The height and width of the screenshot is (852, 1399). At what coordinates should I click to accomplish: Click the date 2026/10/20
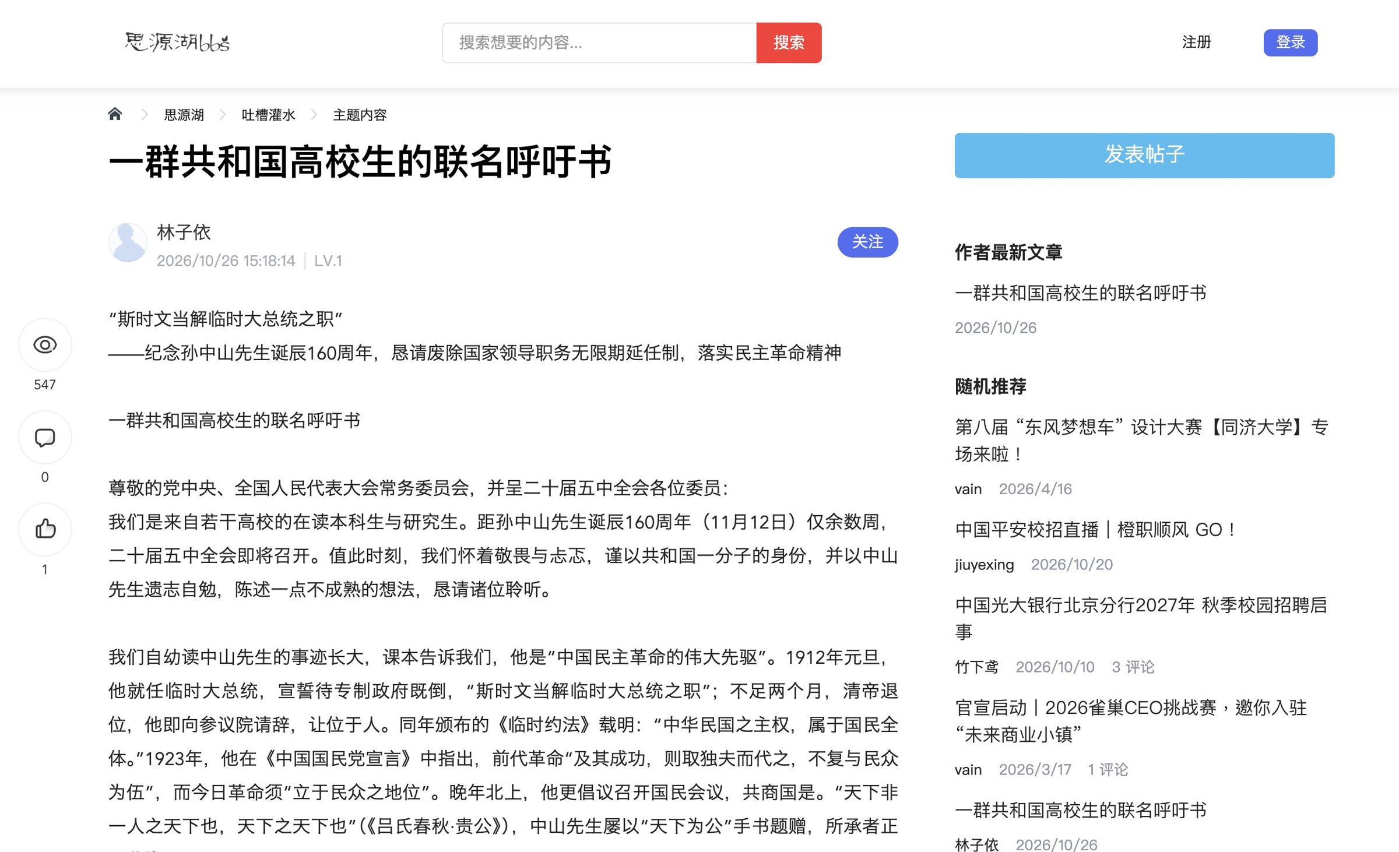(x=1072, y=564)
